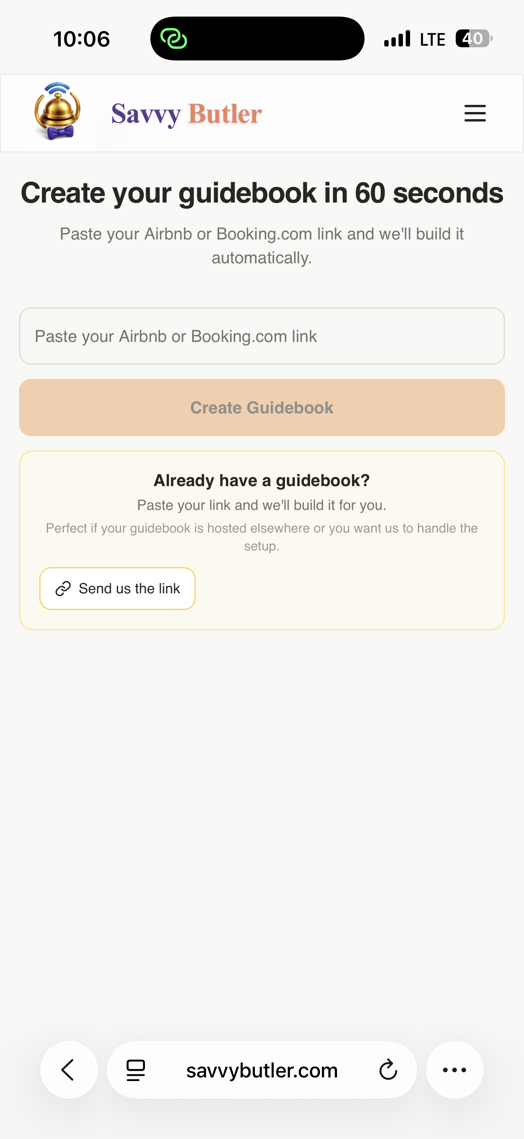Click the Savvy Butler brand name text
524x1139 pixels.
[x=187, y=114]
